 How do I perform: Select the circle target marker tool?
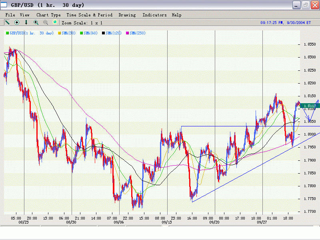[x=17, y=22]
